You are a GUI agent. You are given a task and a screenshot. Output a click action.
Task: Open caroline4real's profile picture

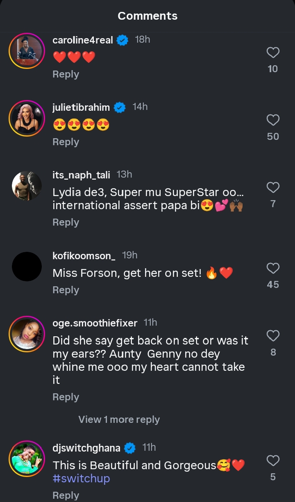tap(27, 51)
